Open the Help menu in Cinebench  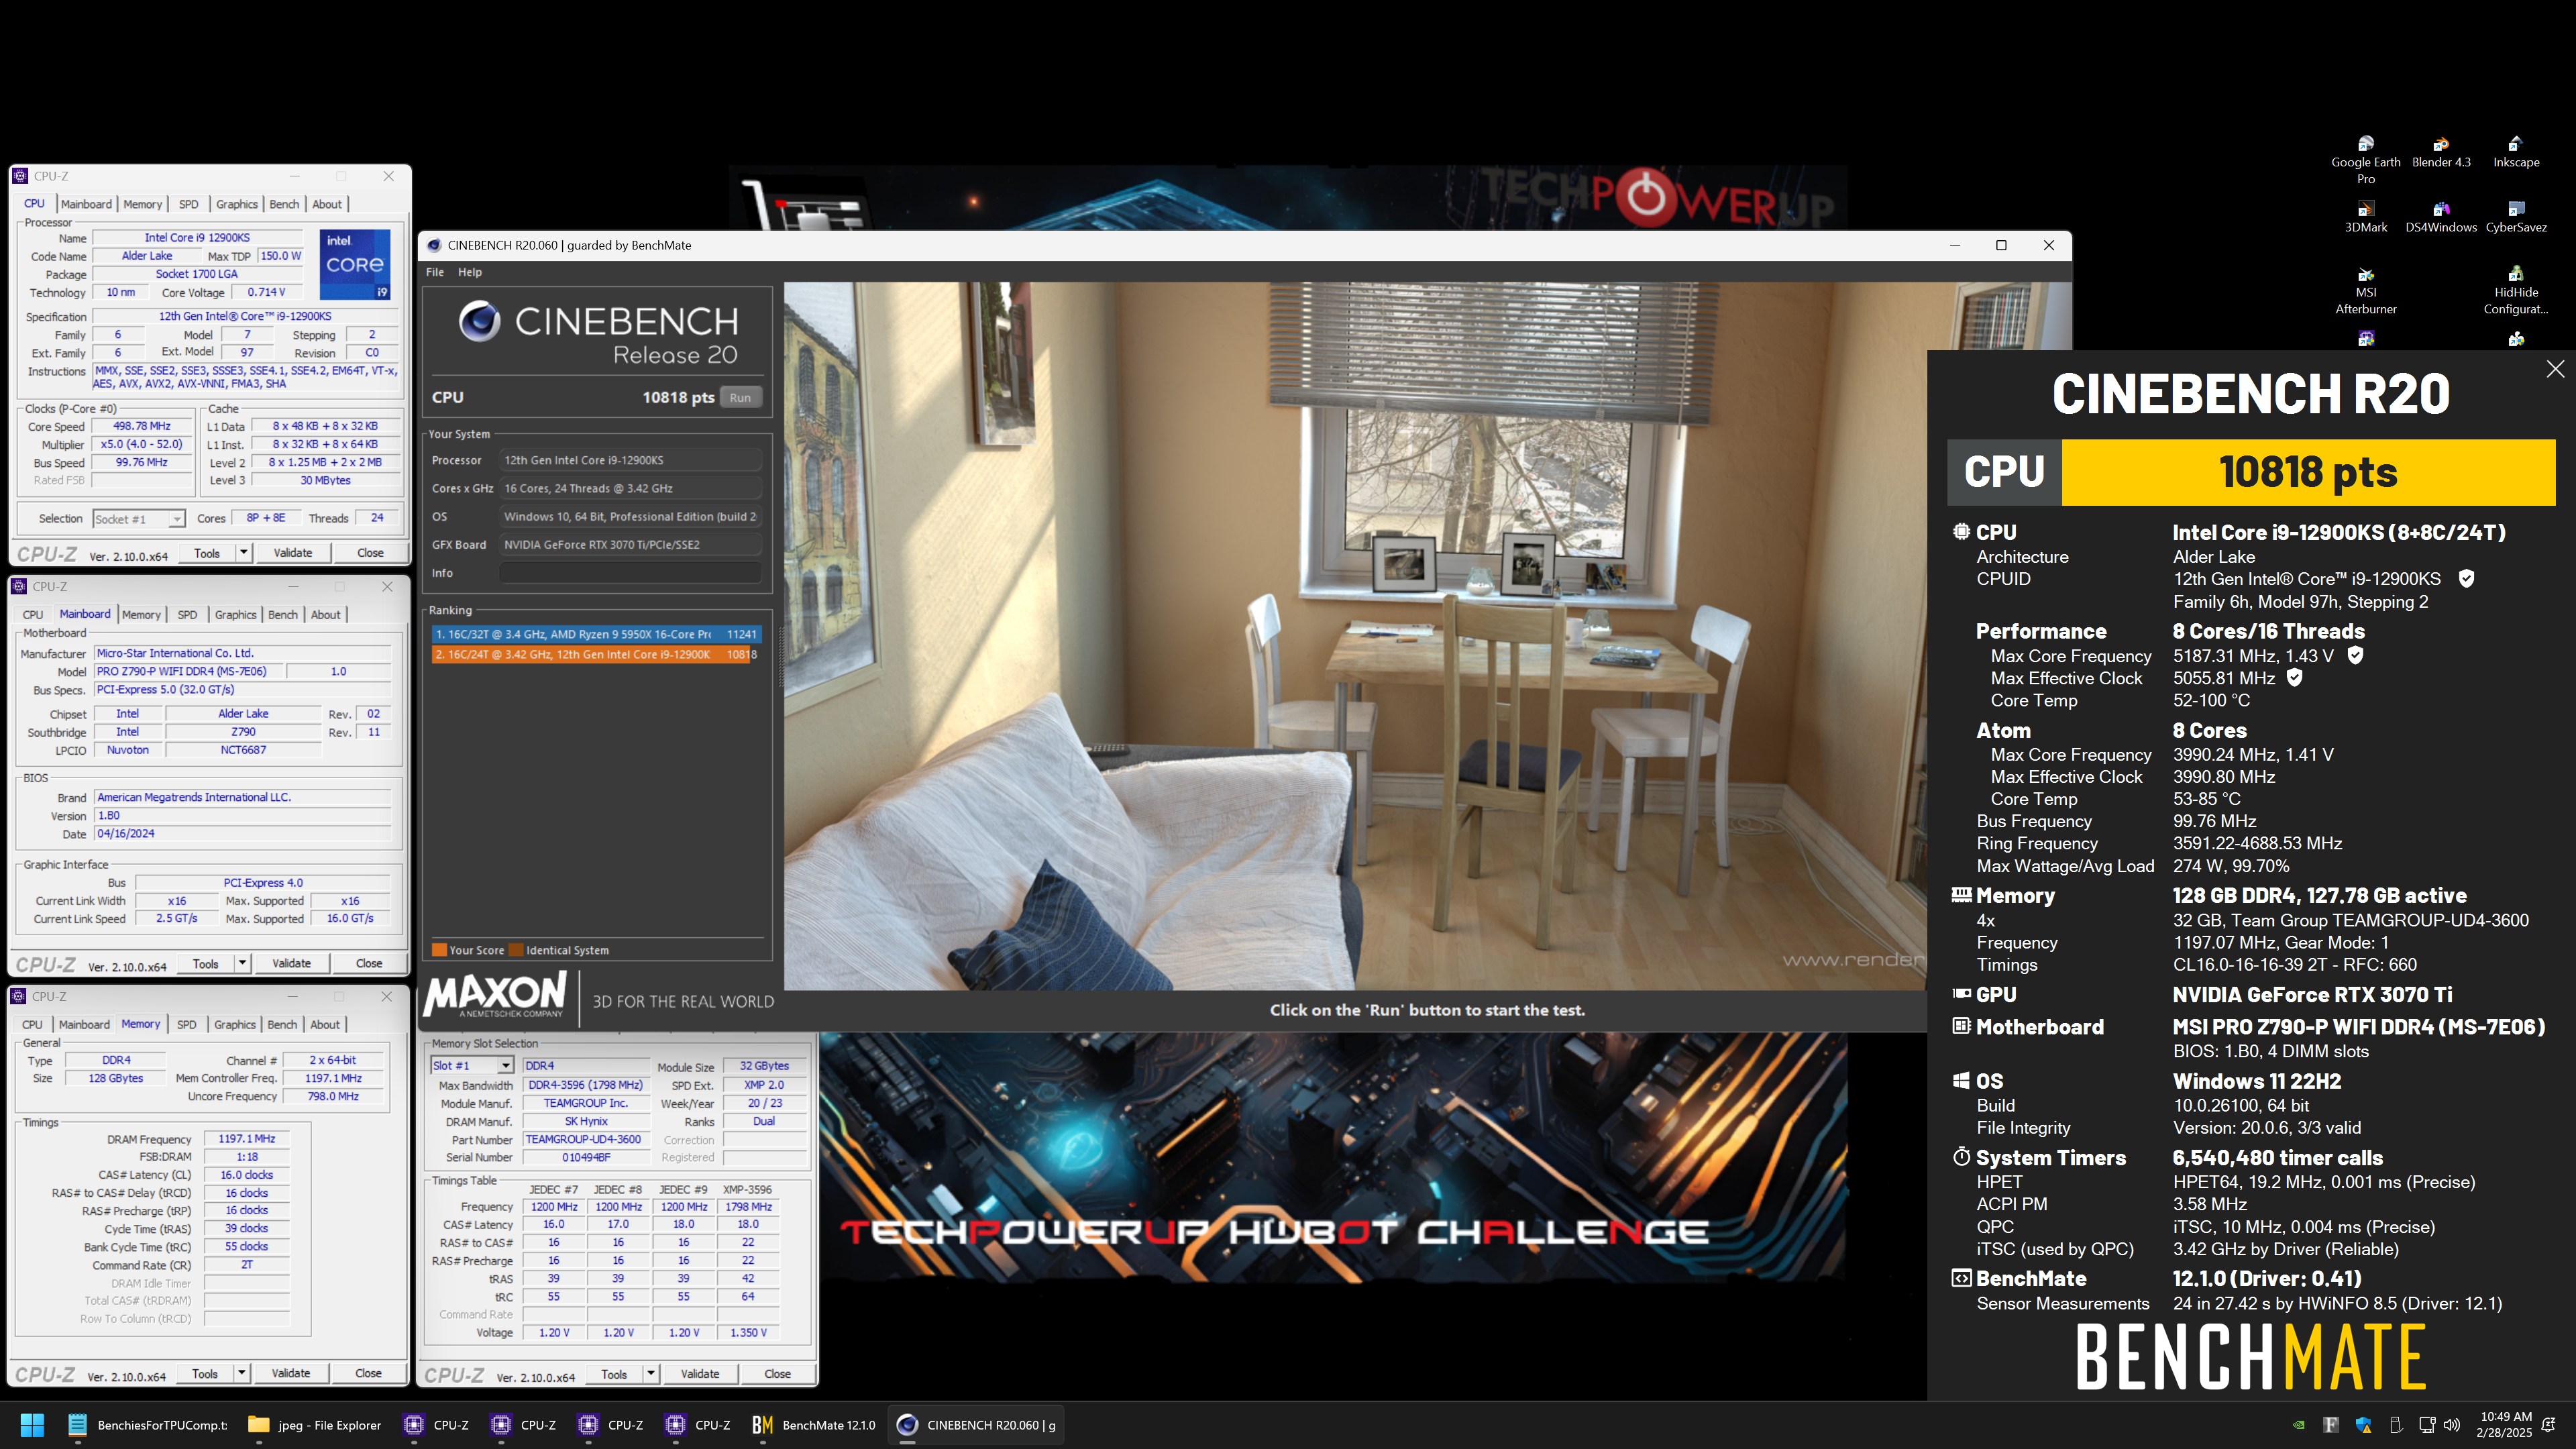(470, 272)
